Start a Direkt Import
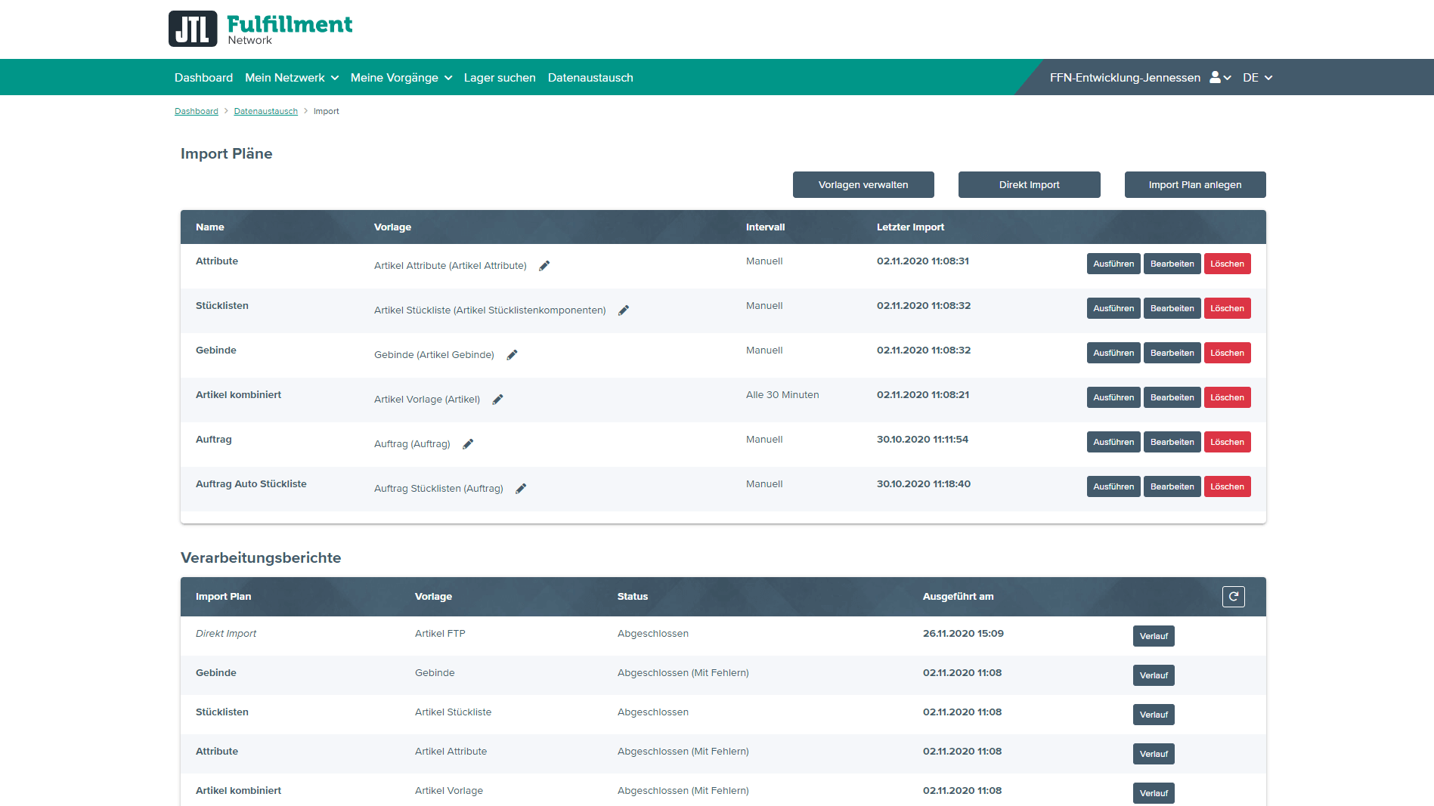 pyautogui.click(x=1029, y=185)
